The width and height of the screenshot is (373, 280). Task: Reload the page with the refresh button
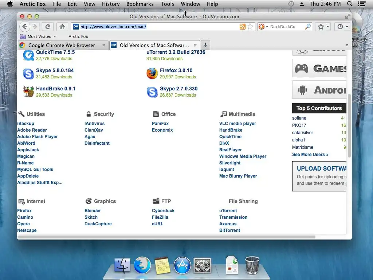(48, 27)
